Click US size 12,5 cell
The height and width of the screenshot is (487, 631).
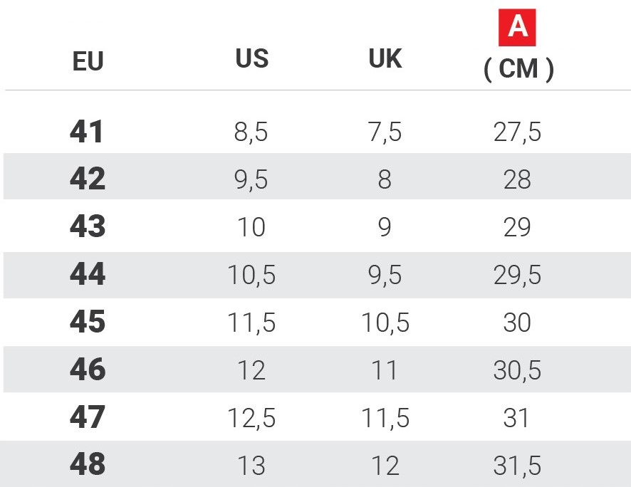251,418
